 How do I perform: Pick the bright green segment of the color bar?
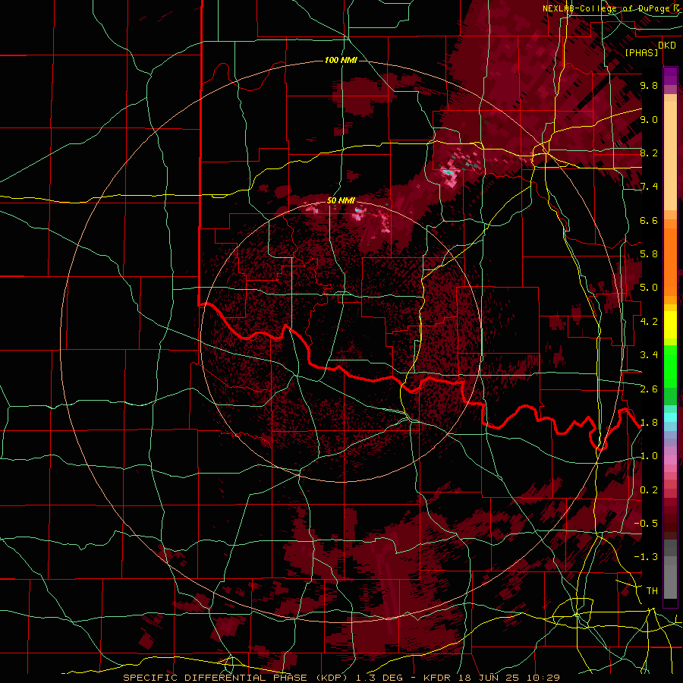(x=670, y=366)
